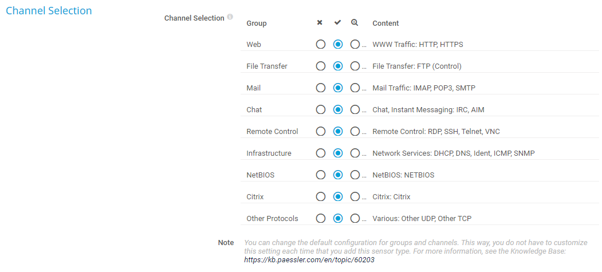This screenshot has height=272, width=602.
Task: Turn off the Infrastructure group
Action: click(321, 153)
